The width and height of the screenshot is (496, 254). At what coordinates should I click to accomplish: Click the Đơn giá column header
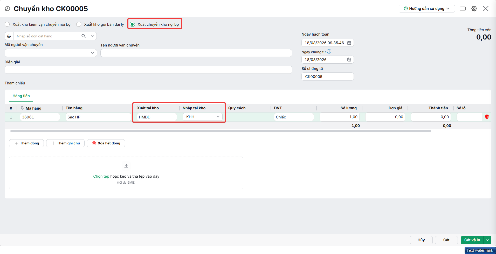pos(395,108)
